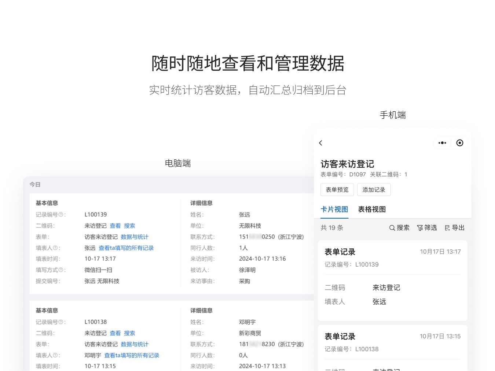The width and height of the screenshot is (495, 371).
Task: Open 数据与统计 link in first record
Action: click(x=135, y=237)
